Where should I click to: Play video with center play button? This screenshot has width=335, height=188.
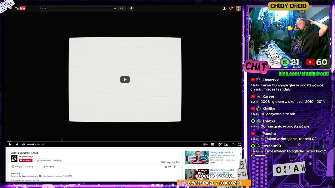pos(125,79)
